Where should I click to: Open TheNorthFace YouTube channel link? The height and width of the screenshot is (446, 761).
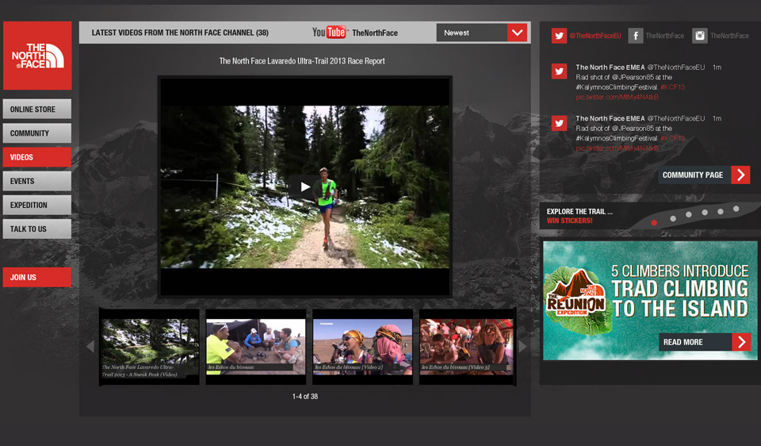375,33
